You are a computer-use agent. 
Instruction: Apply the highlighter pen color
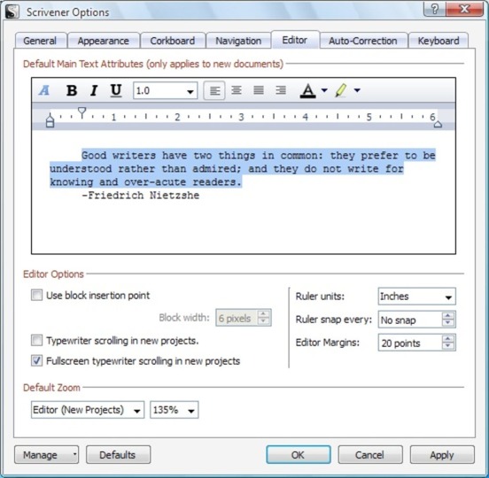coord(340,90)
